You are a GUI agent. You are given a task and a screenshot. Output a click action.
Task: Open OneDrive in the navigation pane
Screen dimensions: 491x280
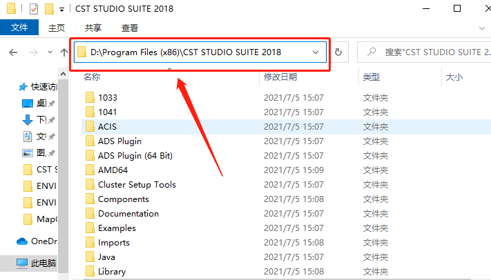tap(37, 241)
